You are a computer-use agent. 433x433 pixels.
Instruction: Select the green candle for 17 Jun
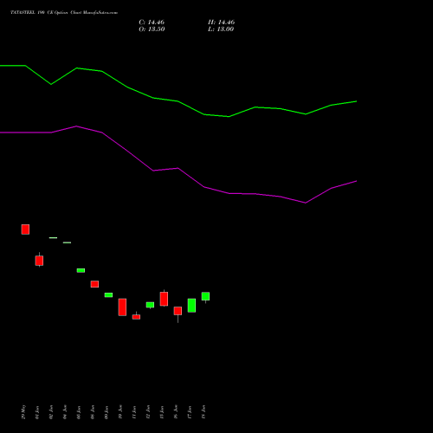pyautogui.click(x=191, y=306)
